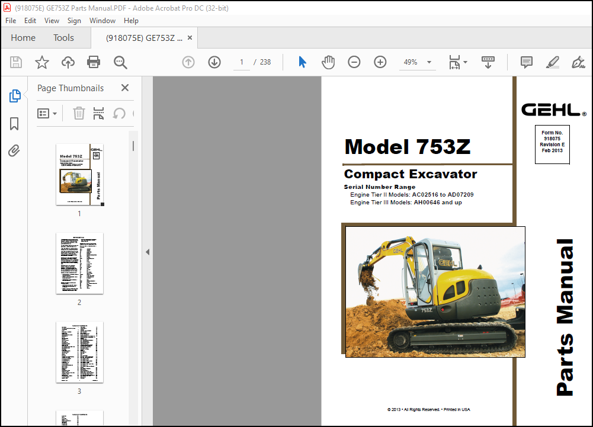Screen dimensions: 593x427
Task: Click the GEHL logo on the cover
Action: click(x=554, y=110)
